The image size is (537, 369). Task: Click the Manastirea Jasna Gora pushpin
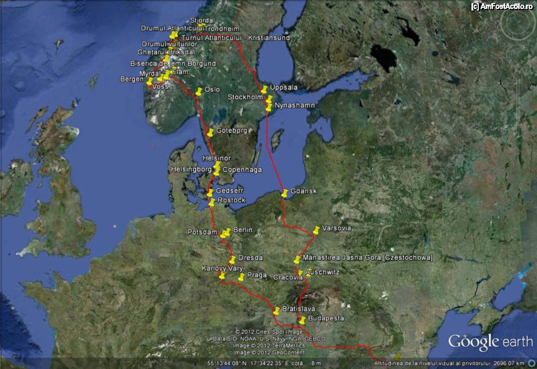[297, 259]
